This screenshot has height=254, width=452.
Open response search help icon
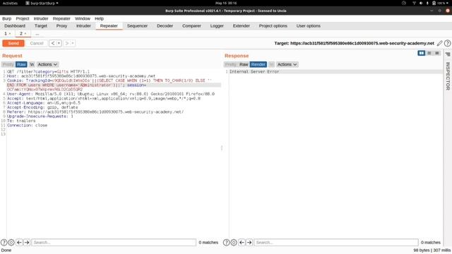[x=226, y=243]
